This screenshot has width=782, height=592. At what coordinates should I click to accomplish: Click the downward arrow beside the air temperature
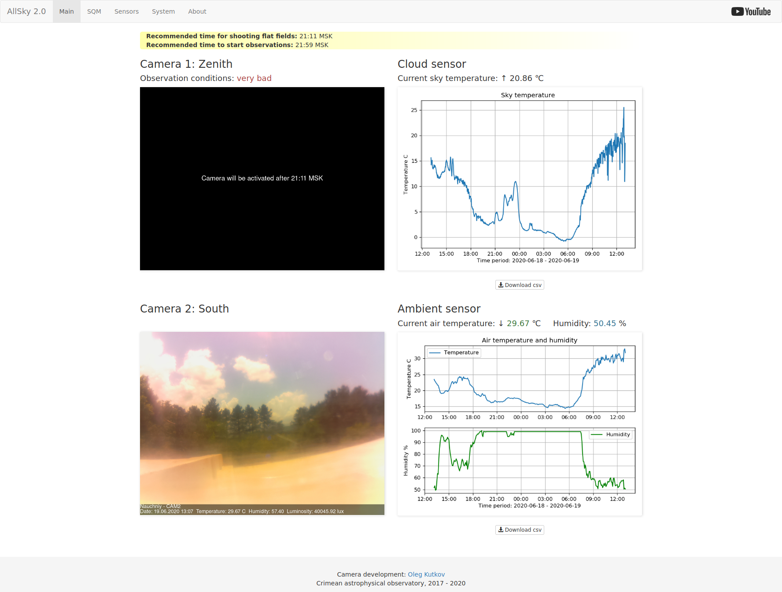[x=501, y=324]
